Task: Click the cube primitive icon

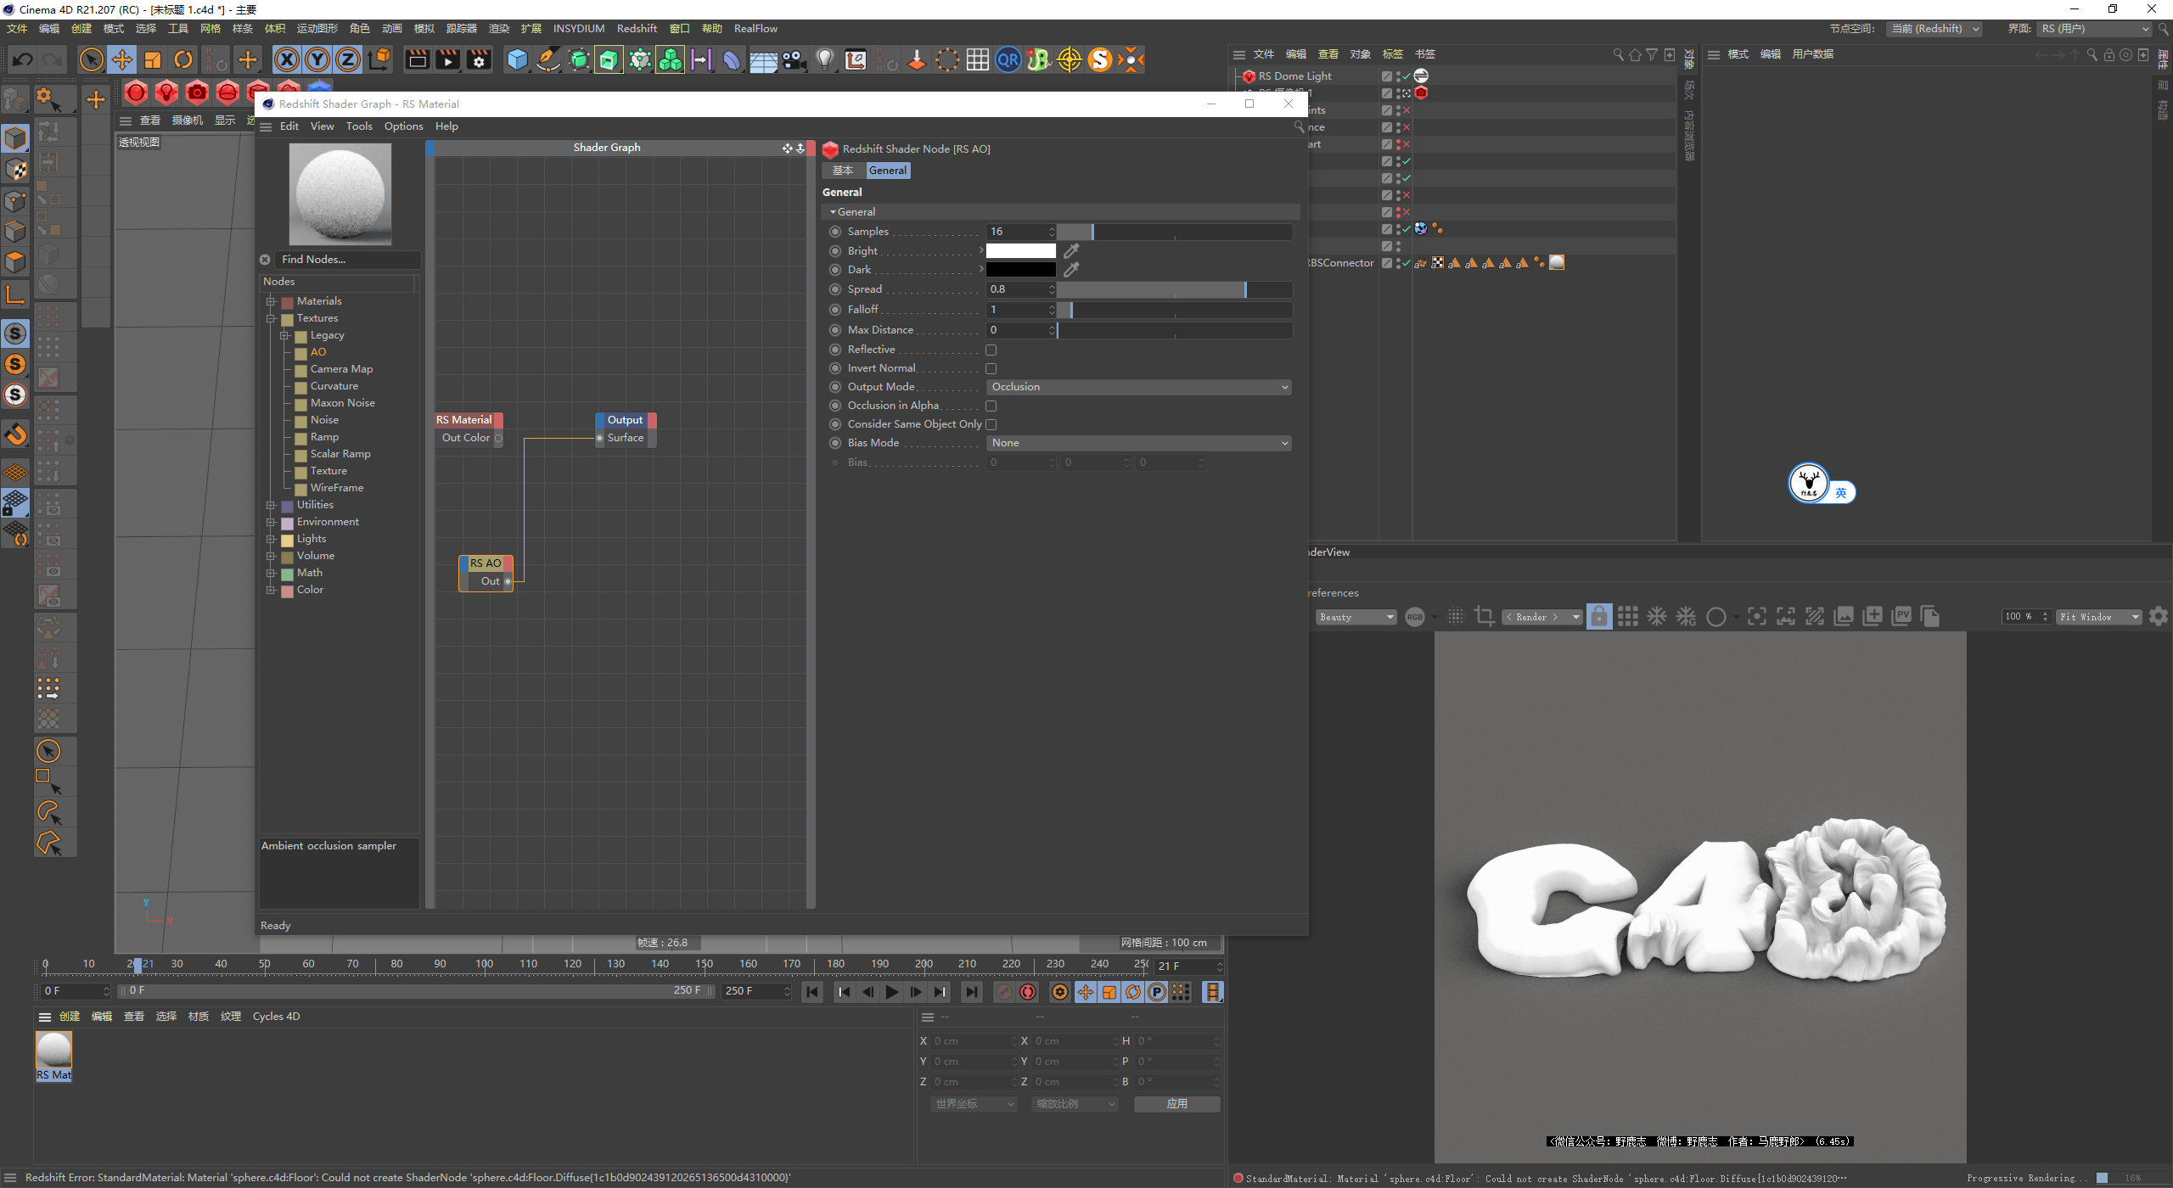Action: click(517, 59)
